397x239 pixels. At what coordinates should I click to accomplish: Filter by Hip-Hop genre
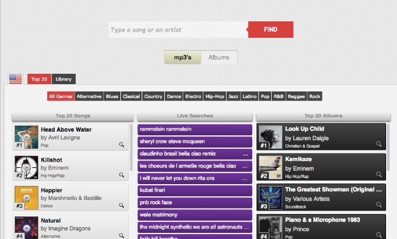point(215,96)
